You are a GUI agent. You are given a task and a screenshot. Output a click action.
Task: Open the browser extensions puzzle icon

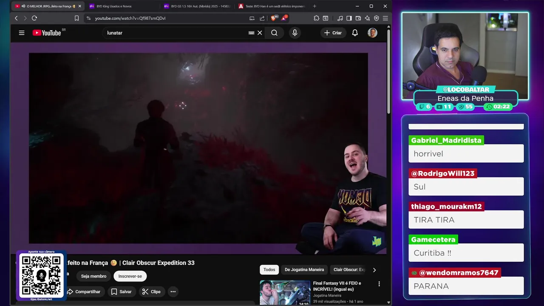tap(316, 18)
